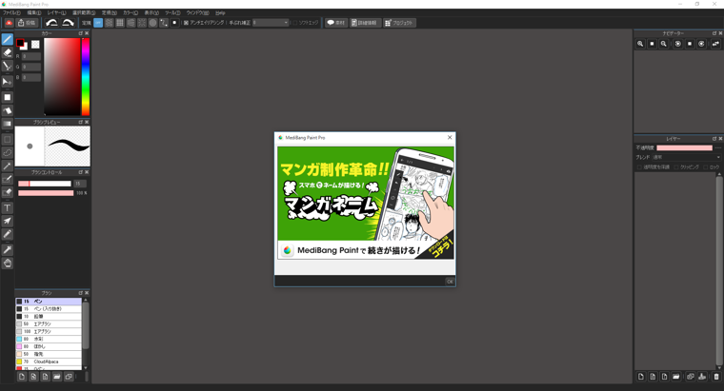724x391 pixels.
Task: Turn snap off with the blue Off toggle
Action: coord(98,23)
